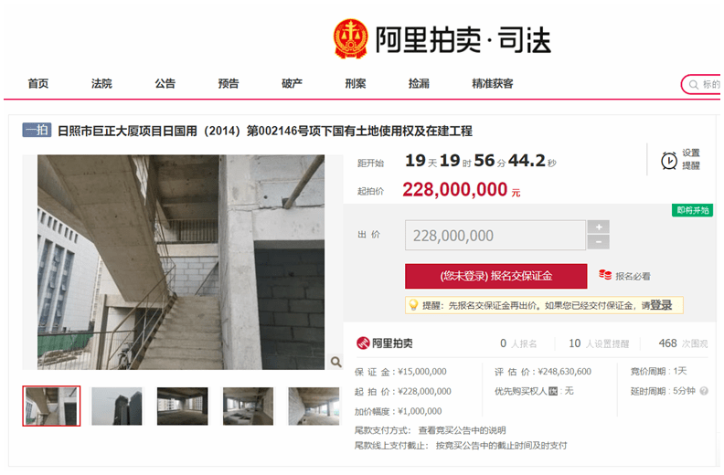Image resolution: width=724 pixels, height=475 pixels.
Task: Open the 精准获客 navigation item
Action: click(492, 83)
